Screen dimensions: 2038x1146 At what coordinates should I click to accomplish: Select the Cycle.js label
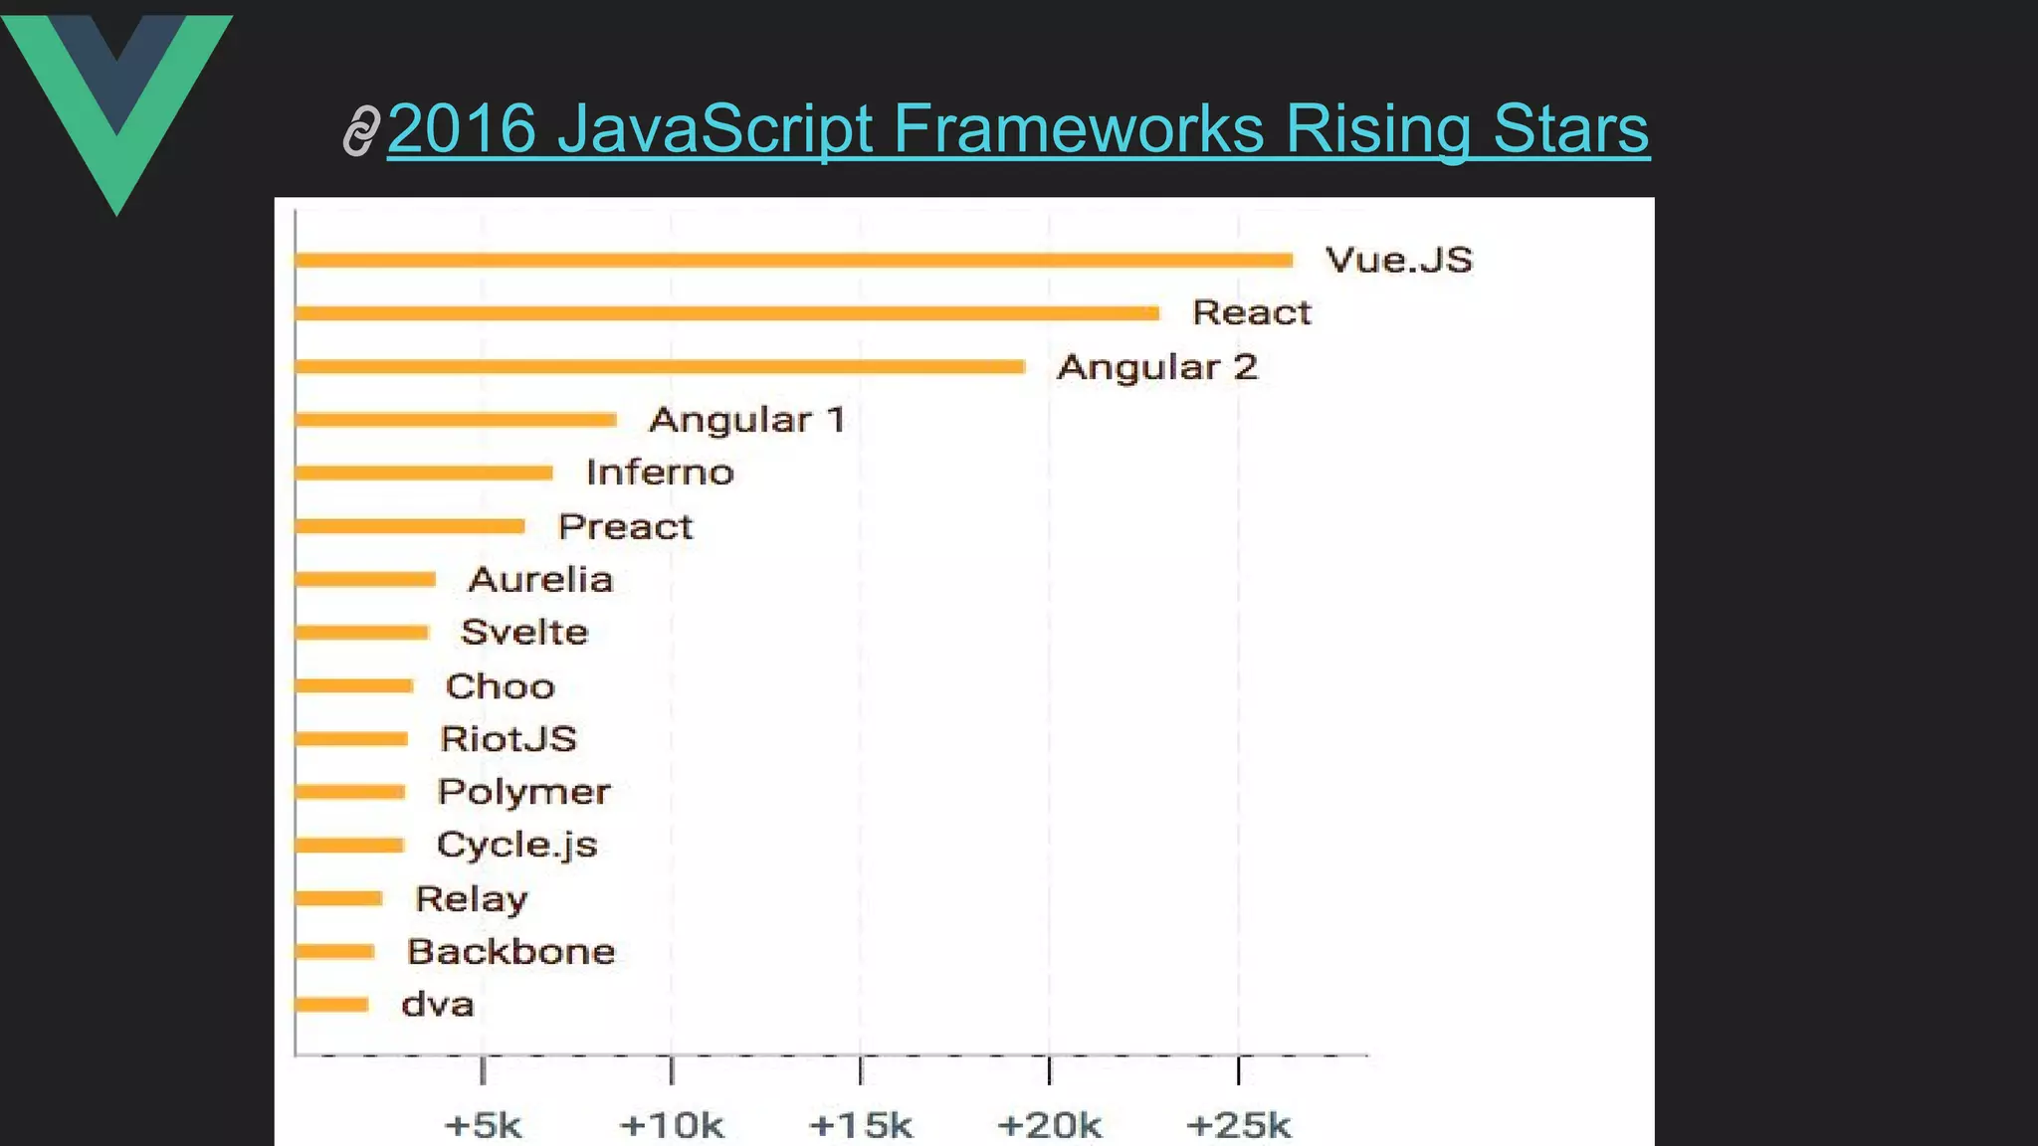point(516,846)
